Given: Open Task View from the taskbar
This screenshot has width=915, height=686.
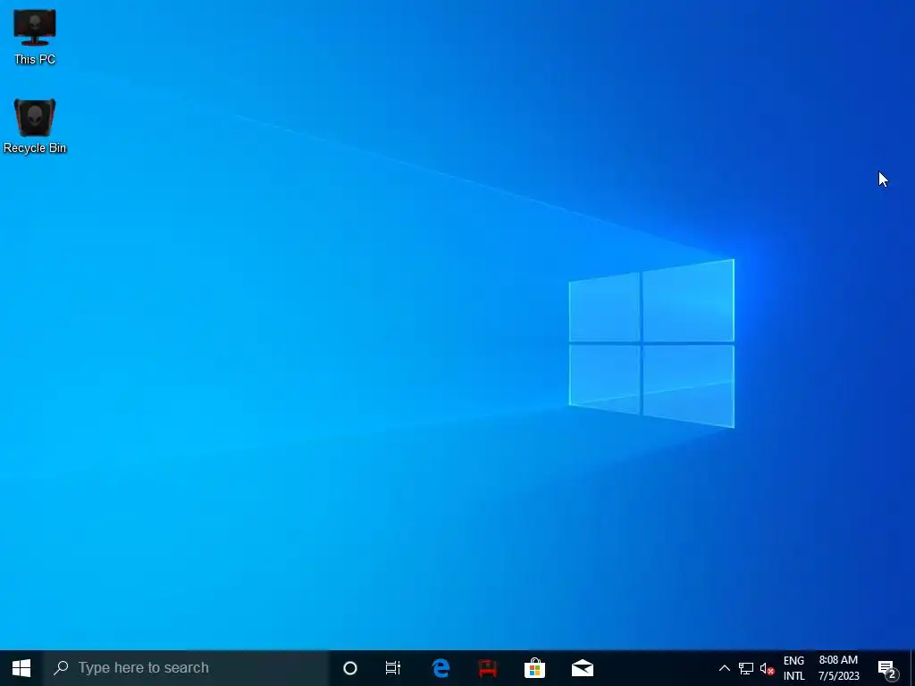Looking at the screenshot, I should [x=393, y=668].
